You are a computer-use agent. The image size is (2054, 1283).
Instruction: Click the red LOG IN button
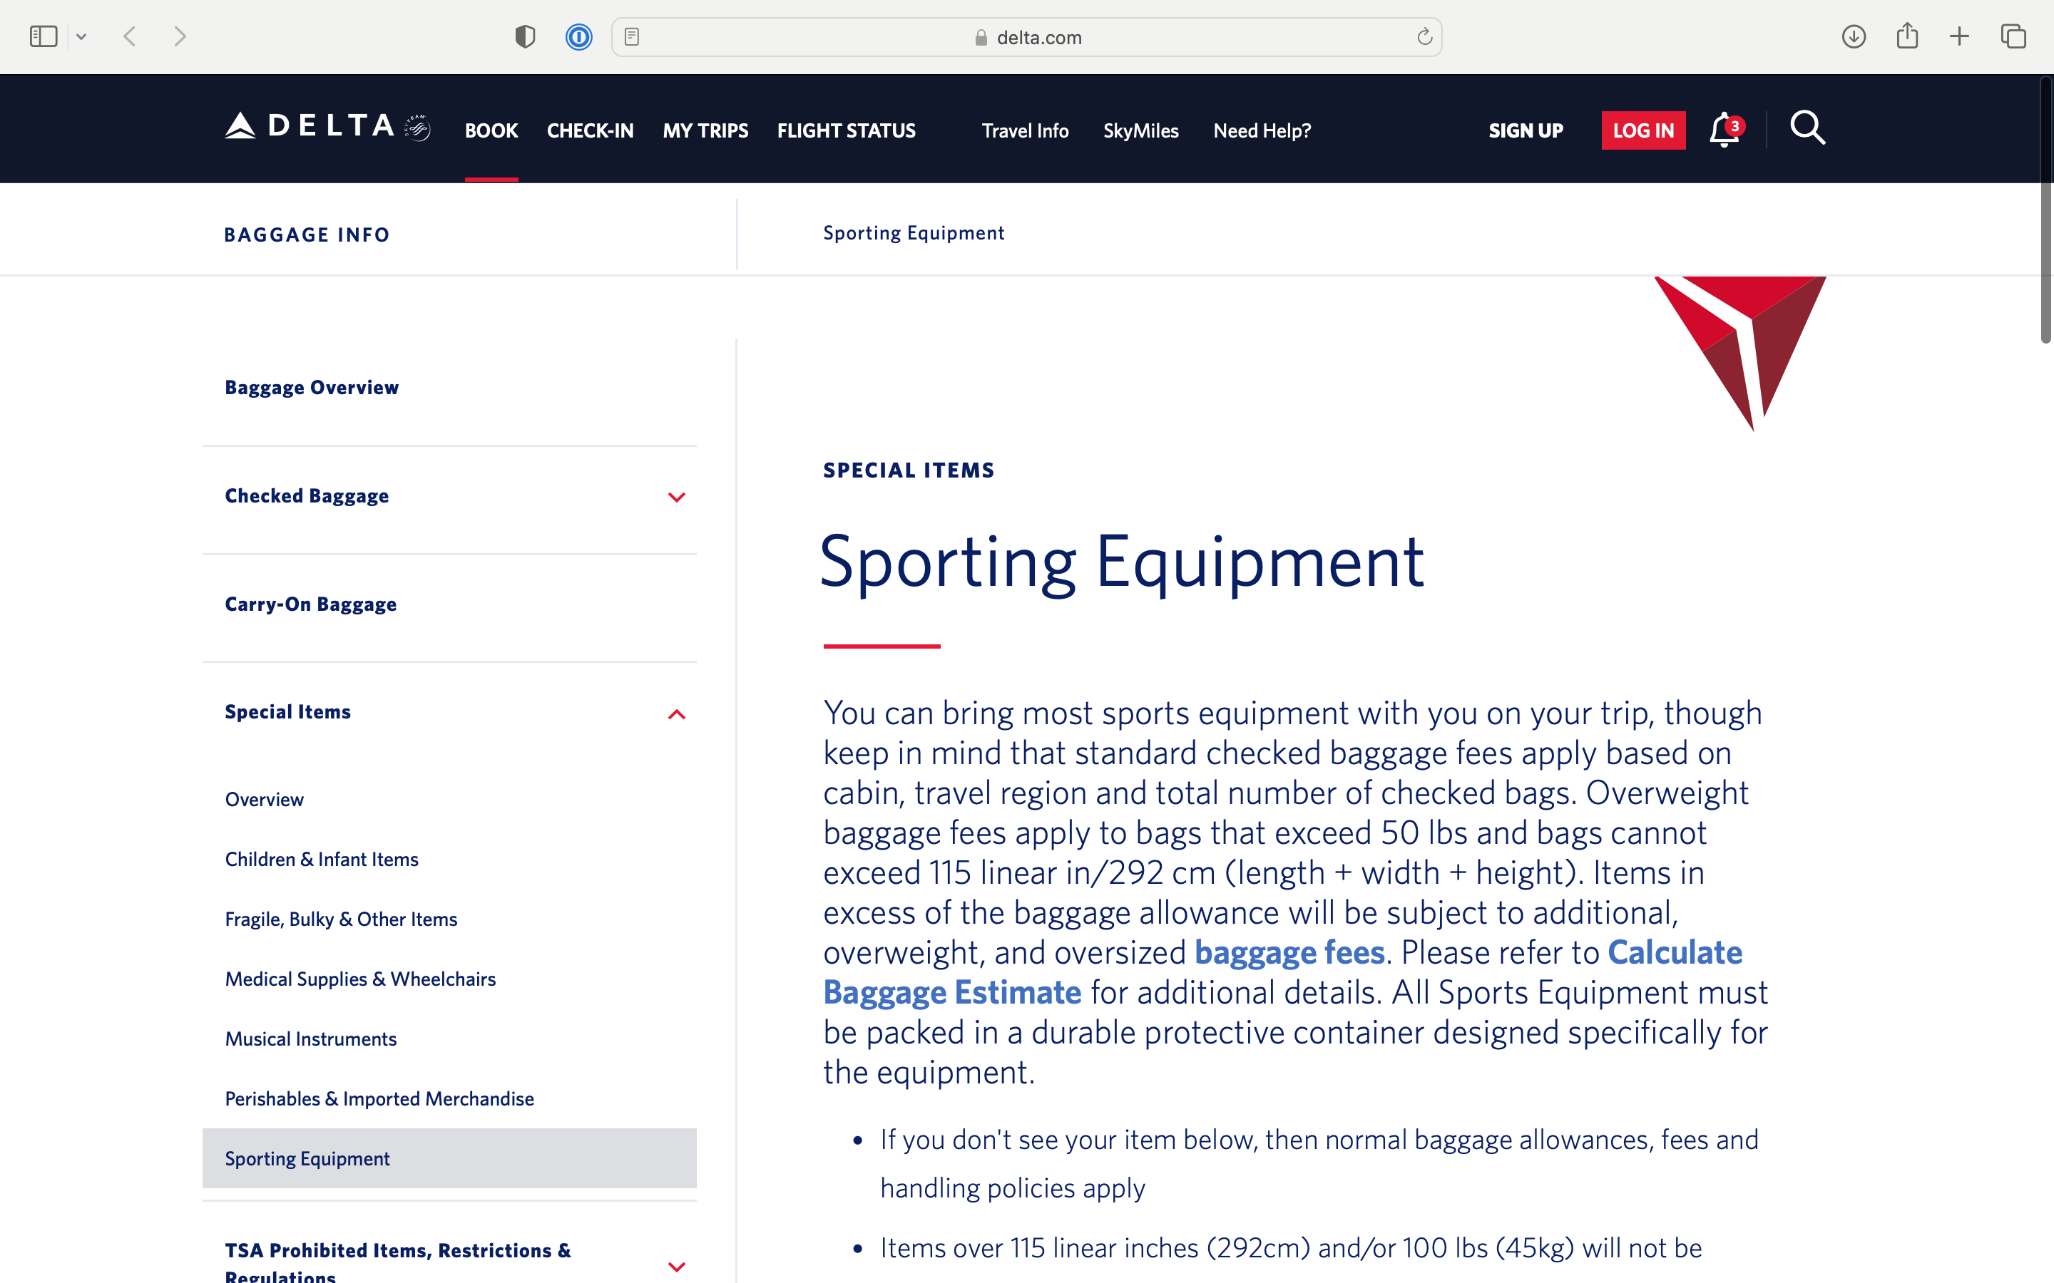[x=1643, y=130]
